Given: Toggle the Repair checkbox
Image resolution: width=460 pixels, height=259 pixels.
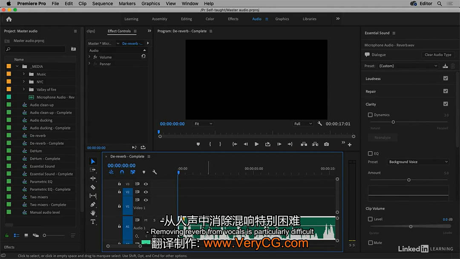Looking at the screenshot, I should click(x=446, y=91).
